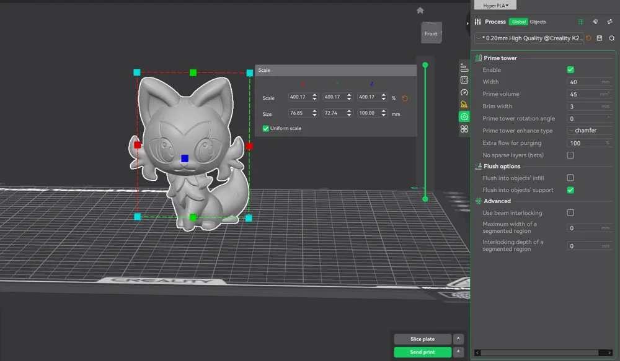Select the highlighted Multimaterial settings icon
The width and height of the screenshot is (620, 361).
coord(464,116)
